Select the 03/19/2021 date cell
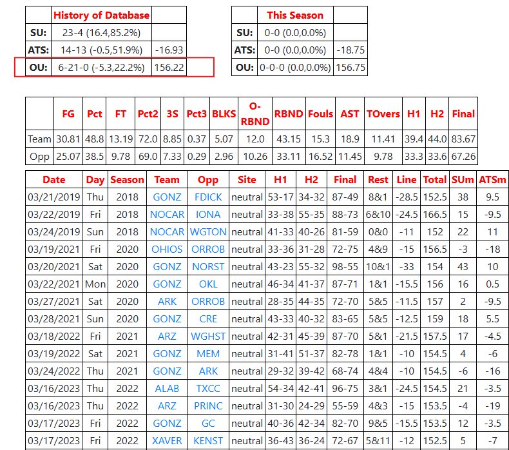 pyautogui.click(x=54, y=249)
